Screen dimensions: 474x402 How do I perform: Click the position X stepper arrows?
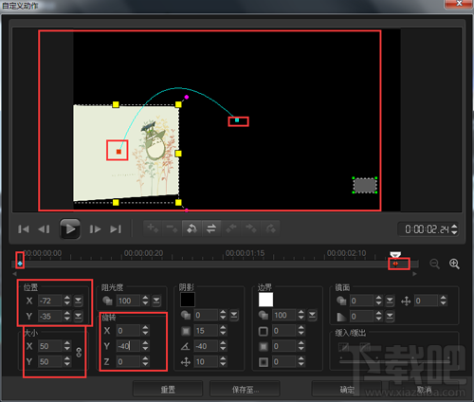[x=67, y=301]
